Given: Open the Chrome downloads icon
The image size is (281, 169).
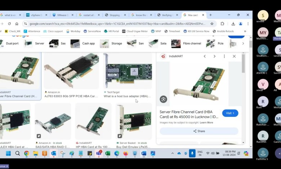Looking at the screenshot, I should pyautogui.click(x=233, y=24).
